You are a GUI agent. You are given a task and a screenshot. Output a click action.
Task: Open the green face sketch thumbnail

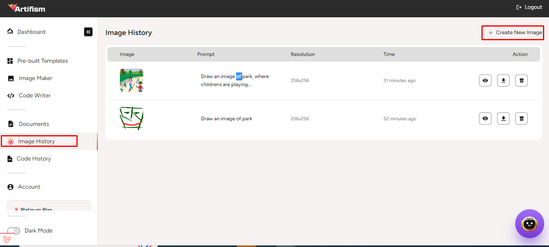tap(132, 119)
